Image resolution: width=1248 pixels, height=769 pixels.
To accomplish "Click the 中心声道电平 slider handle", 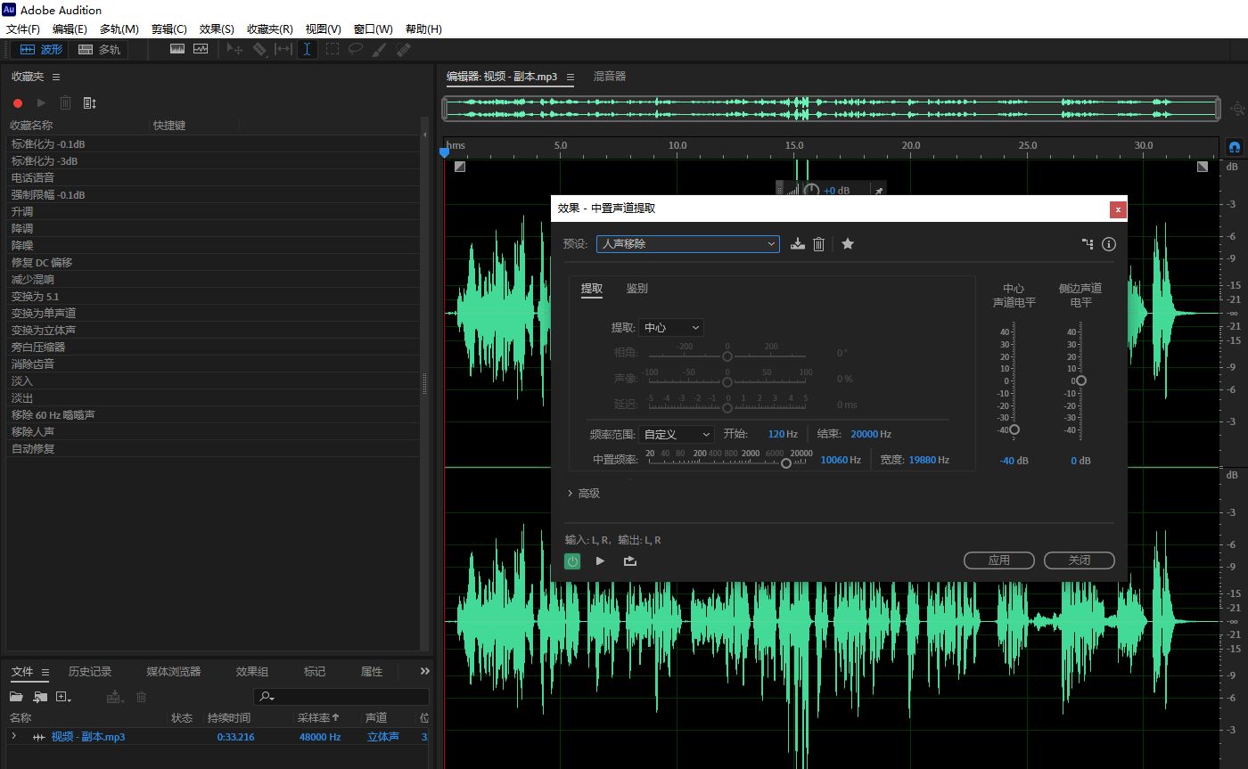I will (1014, 429).
